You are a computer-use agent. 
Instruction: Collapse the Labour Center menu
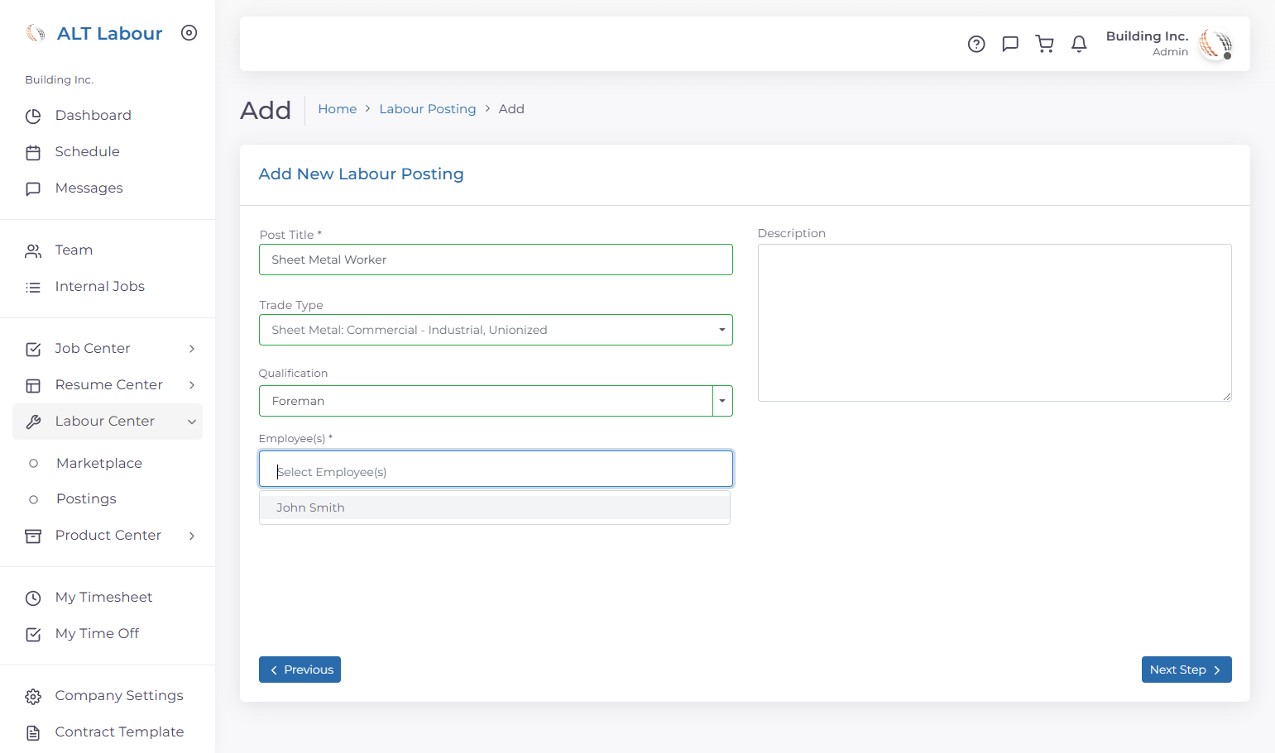[108, 422]
